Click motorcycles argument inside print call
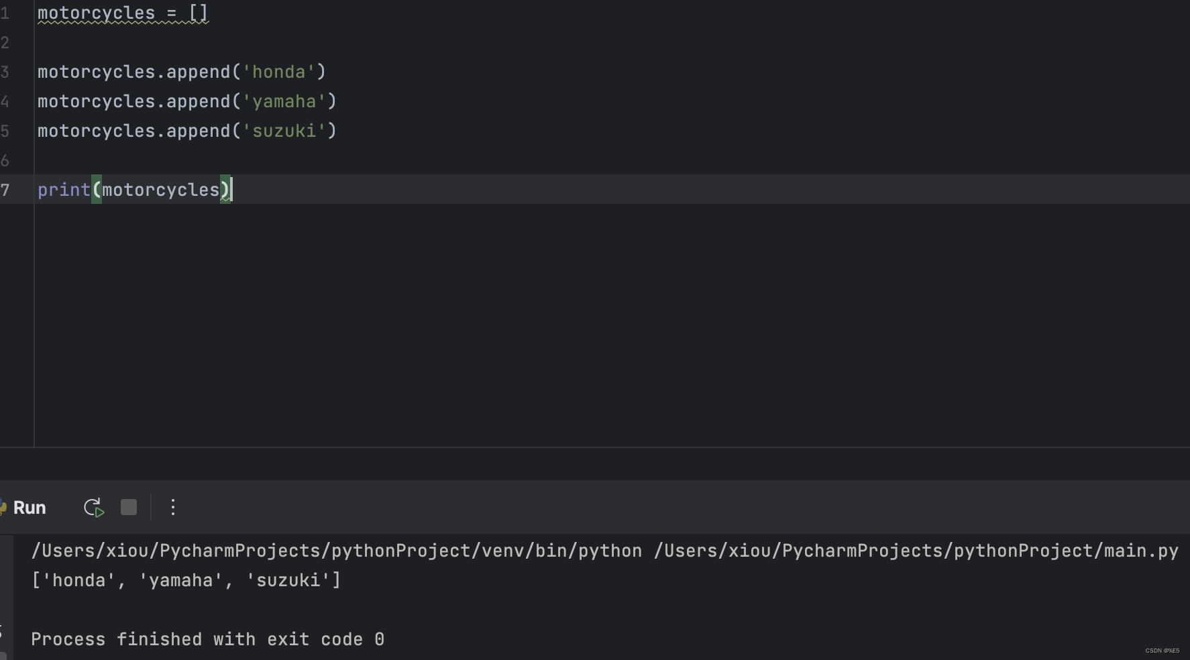 161,190
